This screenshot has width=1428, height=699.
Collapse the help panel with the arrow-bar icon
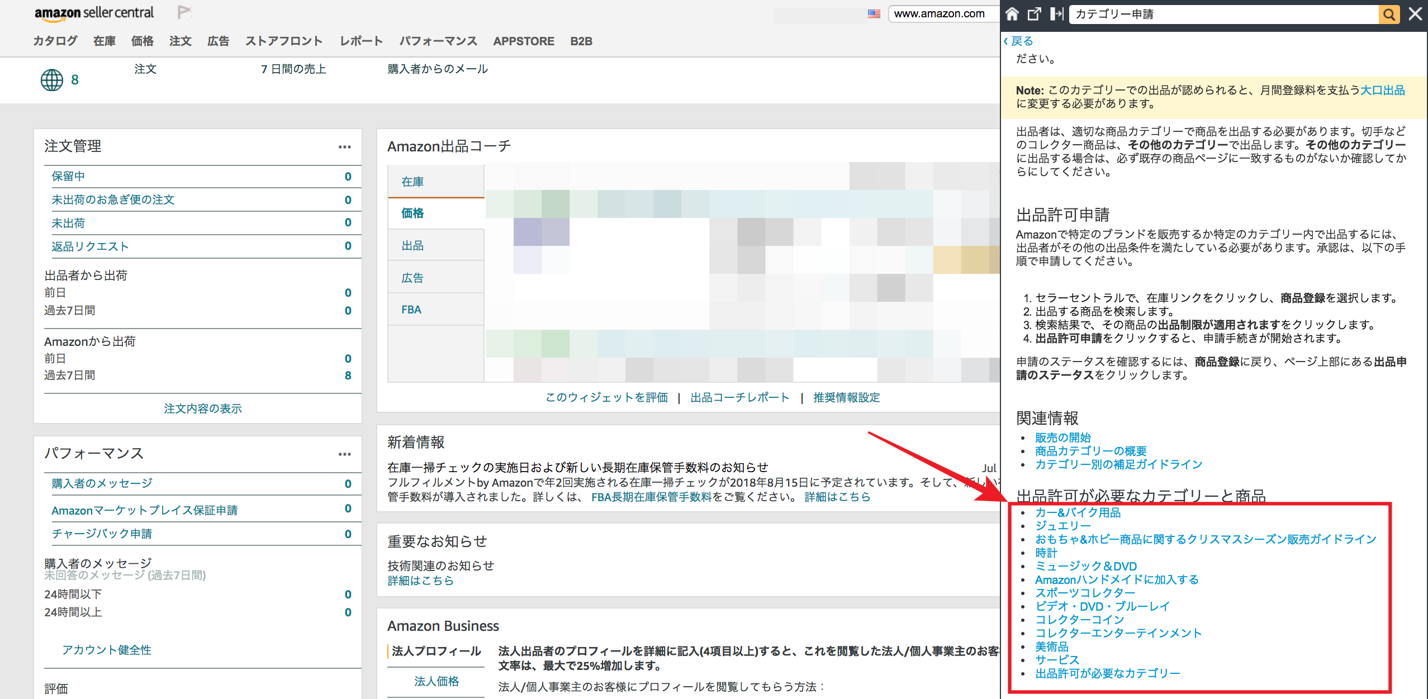[1056, 13]
